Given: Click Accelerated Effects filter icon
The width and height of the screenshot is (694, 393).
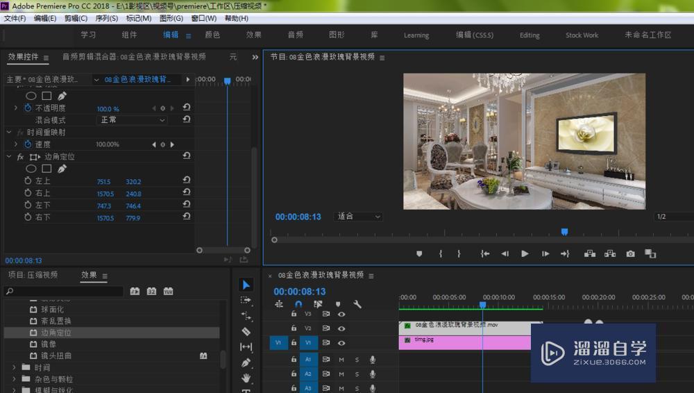Looking at the screenshot, I should coord(135,291).
